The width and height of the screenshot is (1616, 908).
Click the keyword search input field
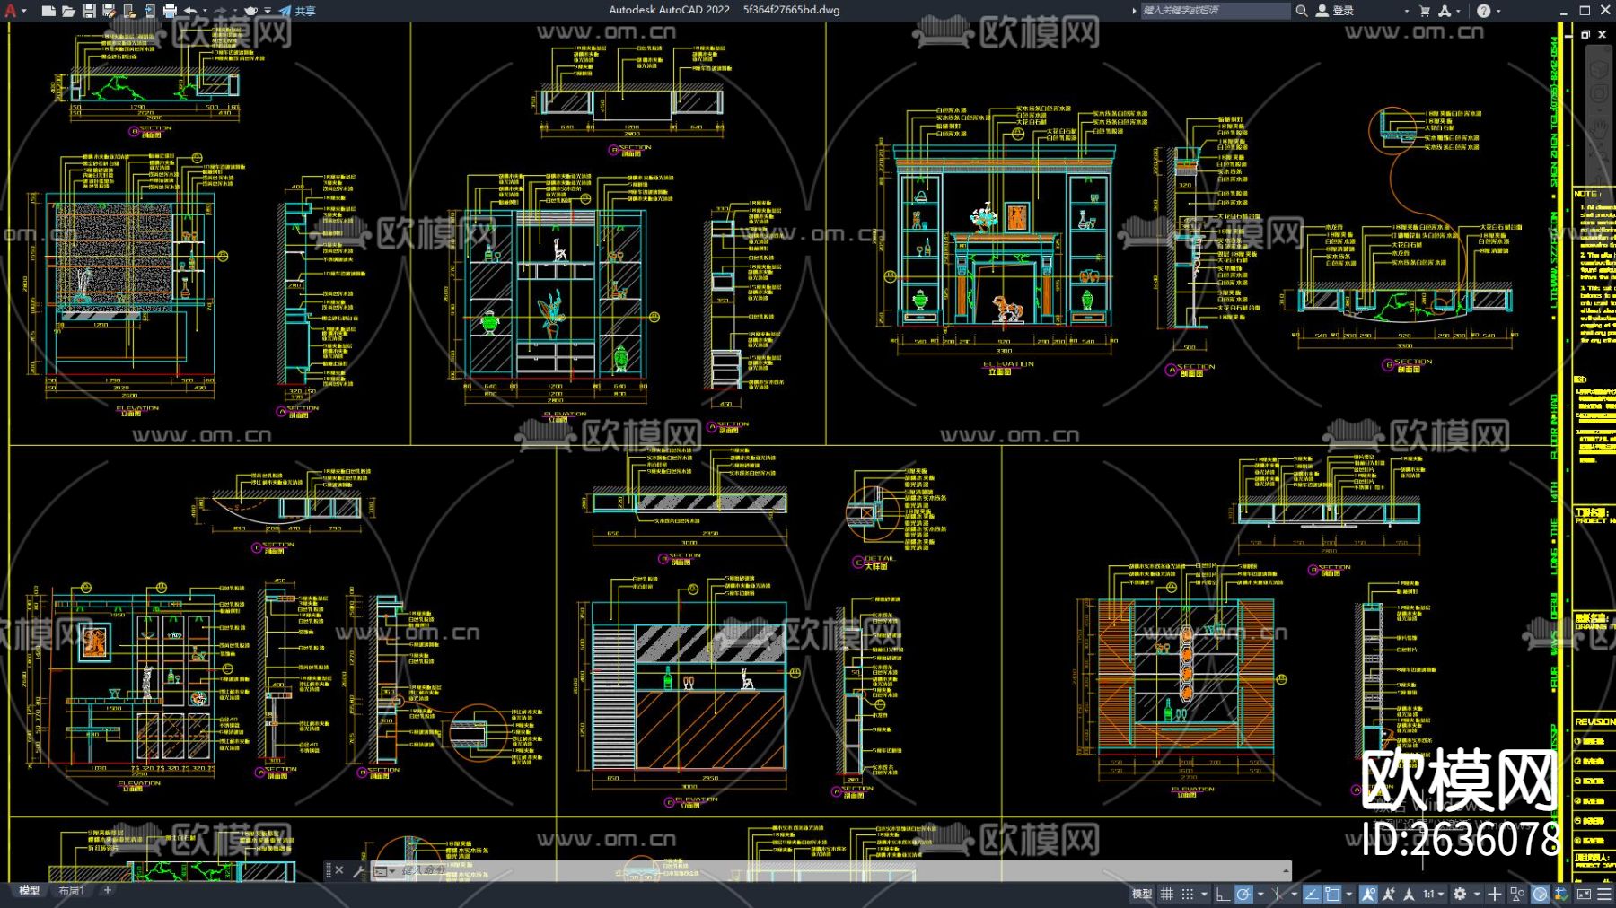click(1216, 11)
